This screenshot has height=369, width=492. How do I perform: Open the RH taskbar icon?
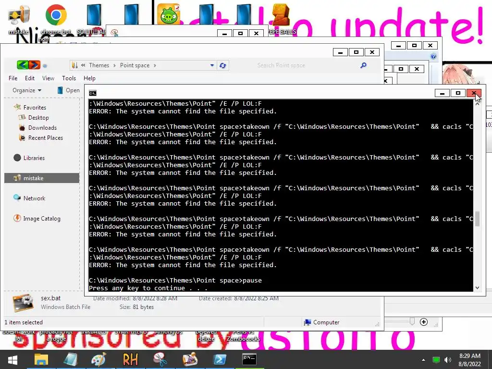pyautogui.click(x=130, y=359)
